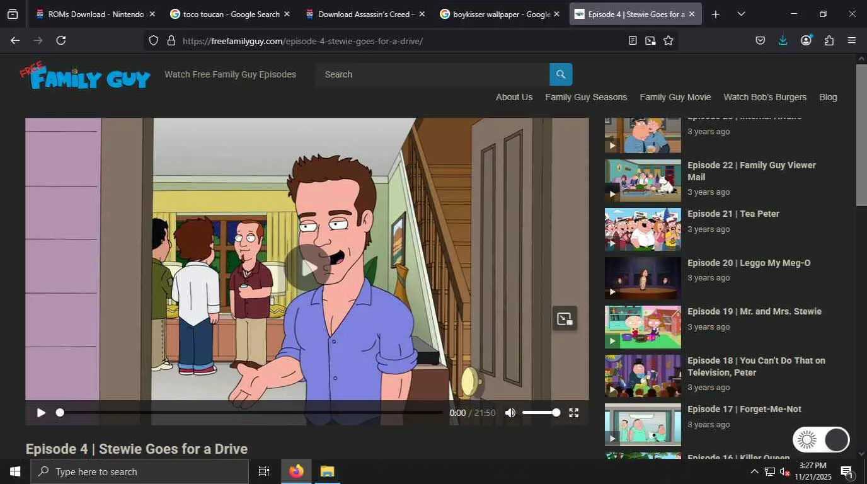Go to the Family Guy Movie page
The height and width of the screenshot is (484, 867).
coord(675,97)
